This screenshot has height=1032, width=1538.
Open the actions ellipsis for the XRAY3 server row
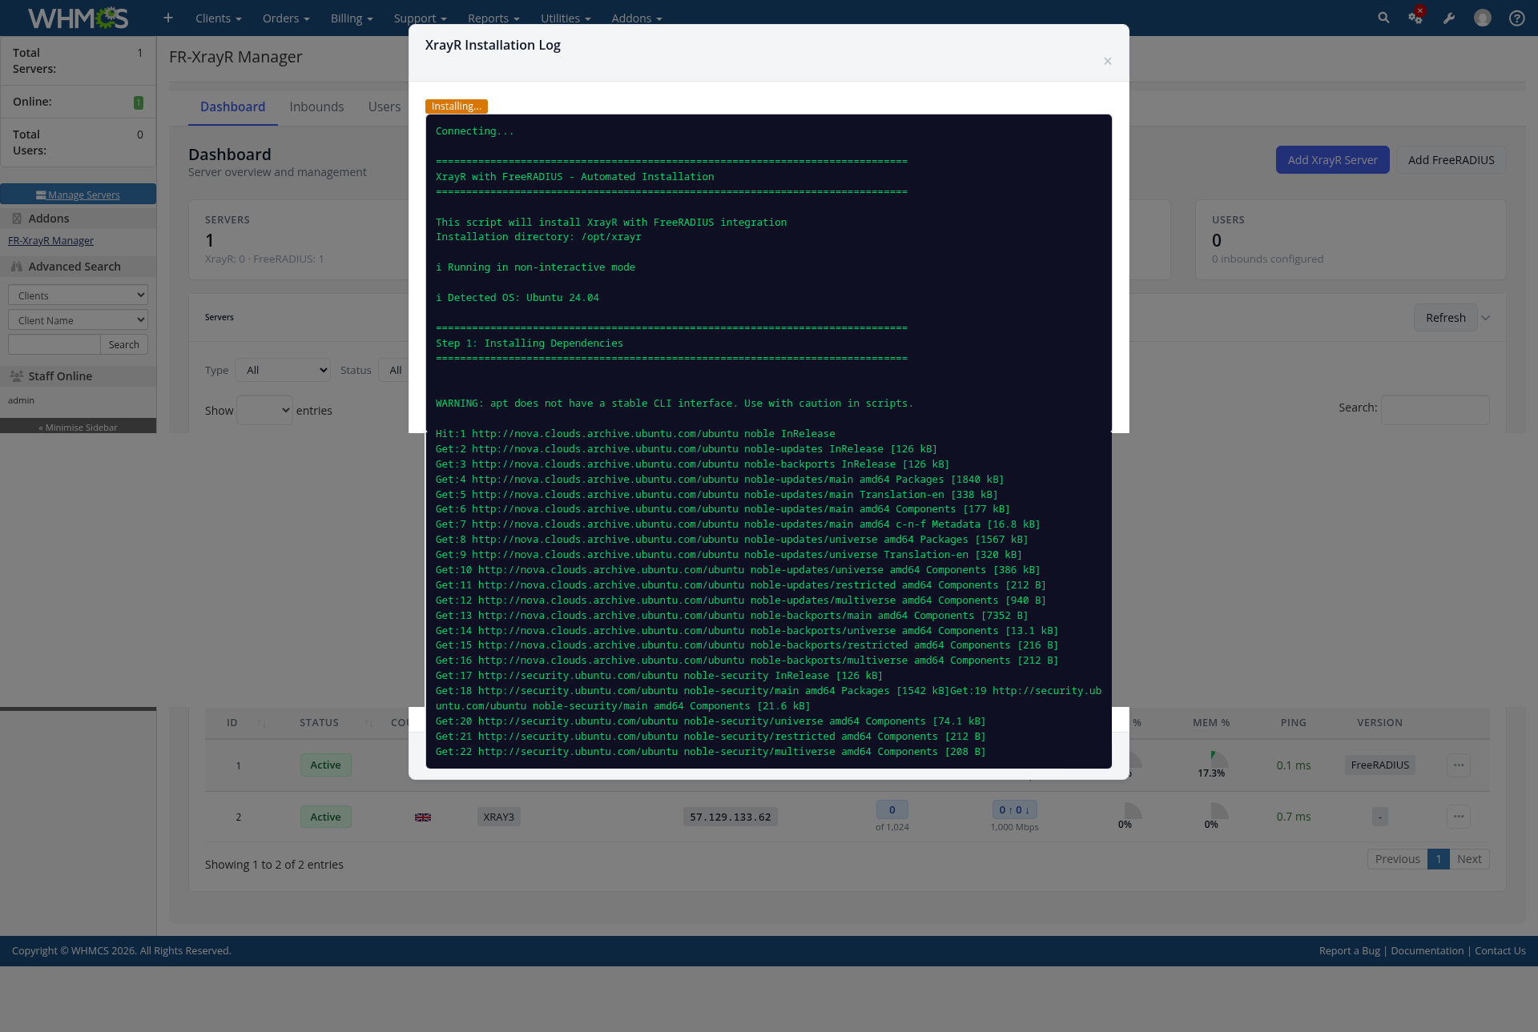(1459, 817)
